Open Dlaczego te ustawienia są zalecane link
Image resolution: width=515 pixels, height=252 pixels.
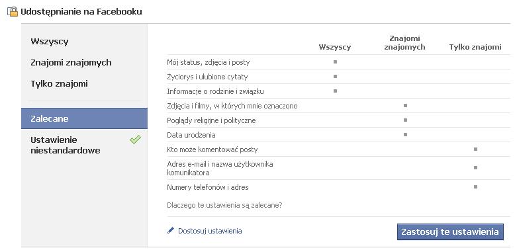click(224, 206)
